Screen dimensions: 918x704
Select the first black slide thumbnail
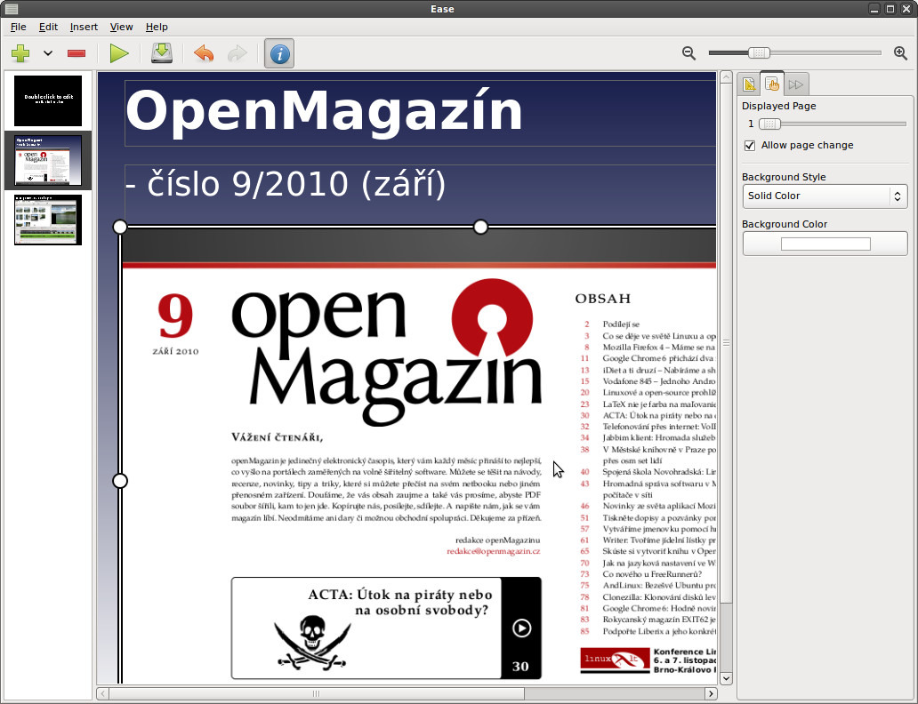pyautogui.click(x=48, y=100)
